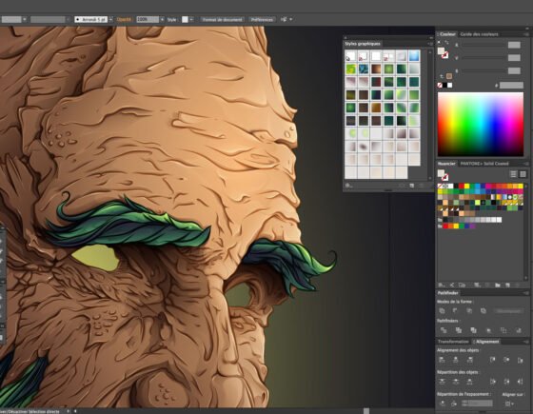Switch to the Couleur tab

(x=447, y=34)
